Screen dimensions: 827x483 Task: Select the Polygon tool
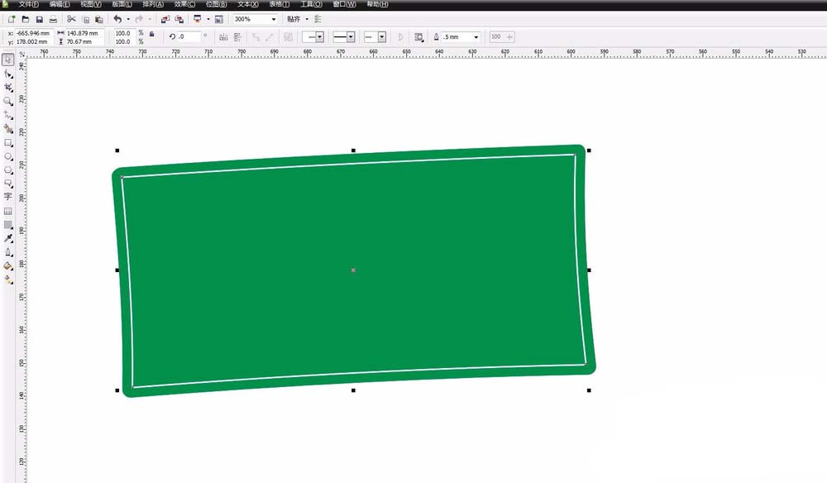click(8, 170)
